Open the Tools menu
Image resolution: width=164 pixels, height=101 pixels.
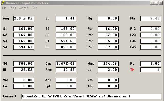tap(13, 8)
